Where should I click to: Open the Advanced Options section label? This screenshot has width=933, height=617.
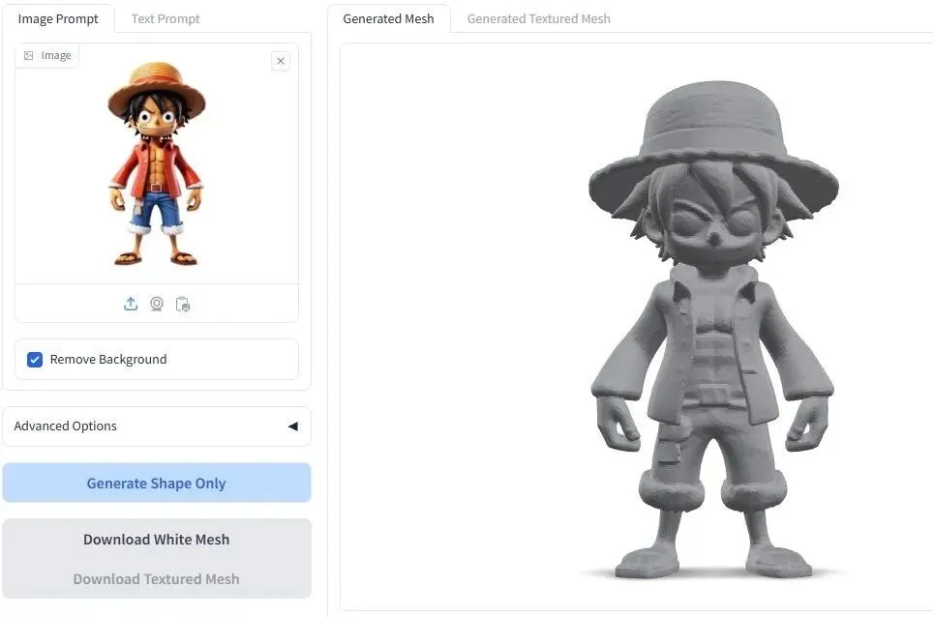[66, 426]
